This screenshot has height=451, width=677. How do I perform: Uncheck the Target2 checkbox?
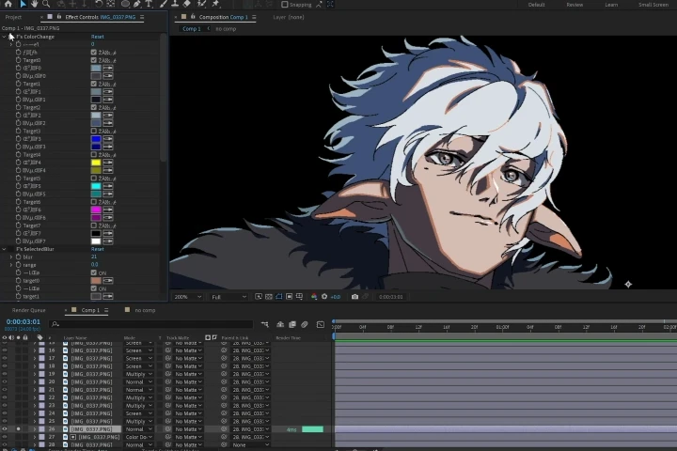pyautogui.click(x=94, y=107)
